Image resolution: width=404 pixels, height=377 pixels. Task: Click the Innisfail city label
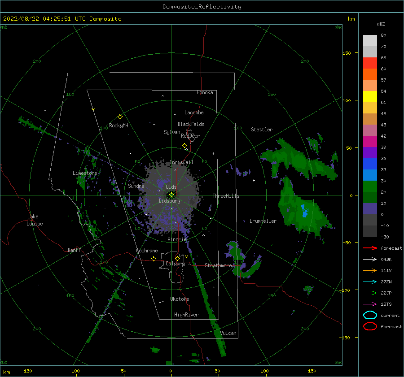(182, 162)
